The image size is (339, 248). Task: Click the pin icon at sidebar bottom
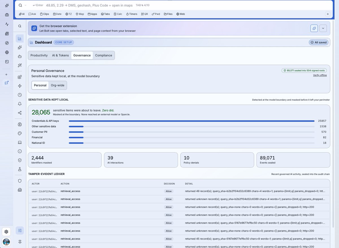(x=20, y=242)
